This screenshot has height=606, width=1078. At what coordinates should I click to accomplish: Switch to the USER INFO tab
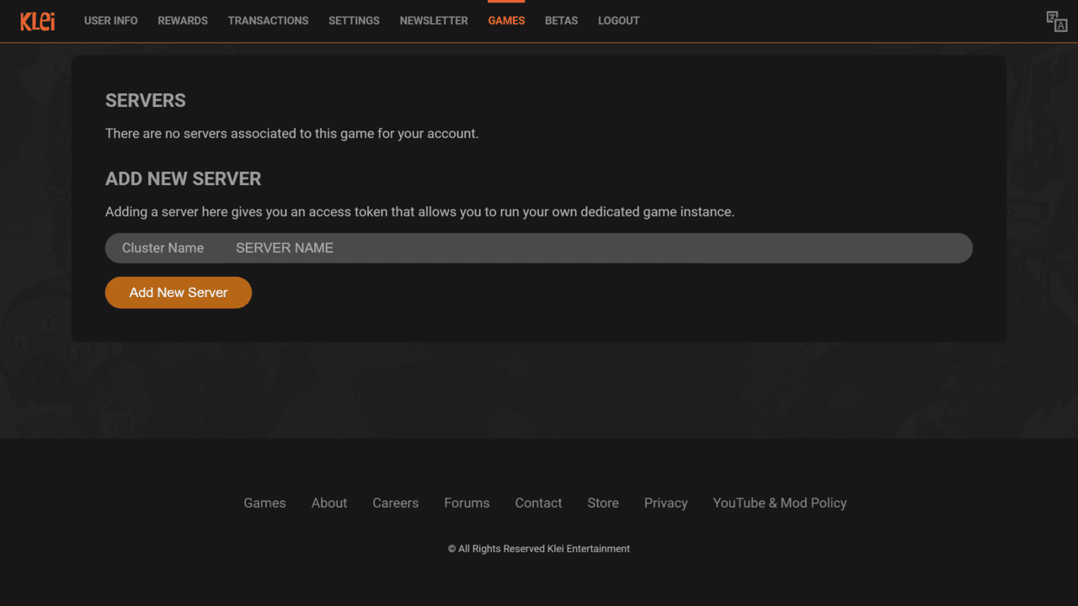point(110,20)
